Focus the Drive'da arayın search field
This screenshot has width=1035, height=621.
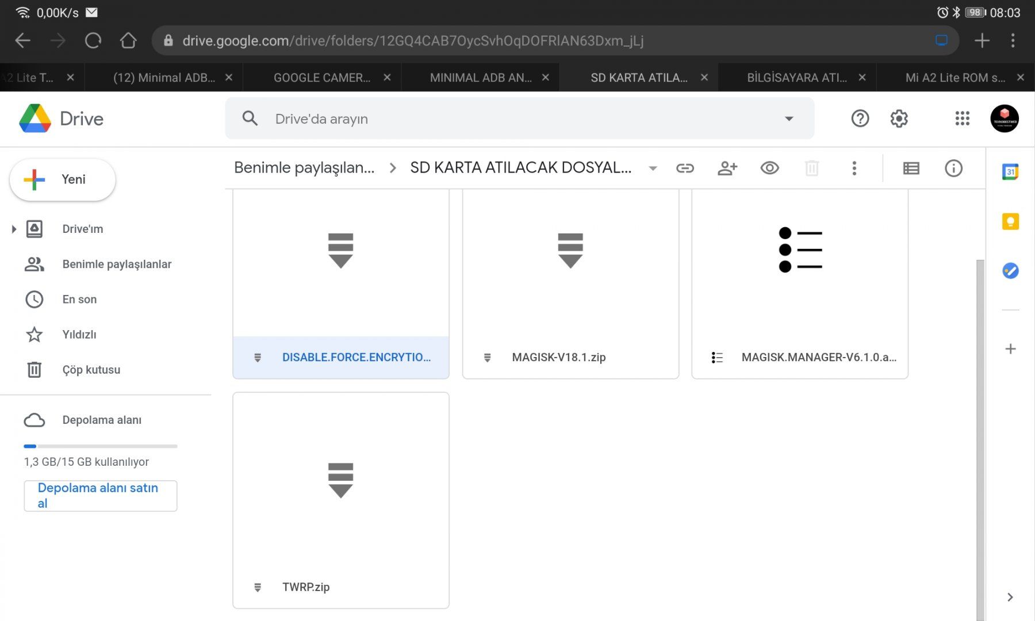click(519, 118)
